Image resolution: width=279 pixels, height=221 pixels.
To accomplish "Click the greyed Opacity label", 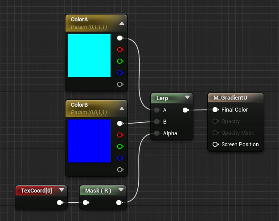I will (230, 121).
